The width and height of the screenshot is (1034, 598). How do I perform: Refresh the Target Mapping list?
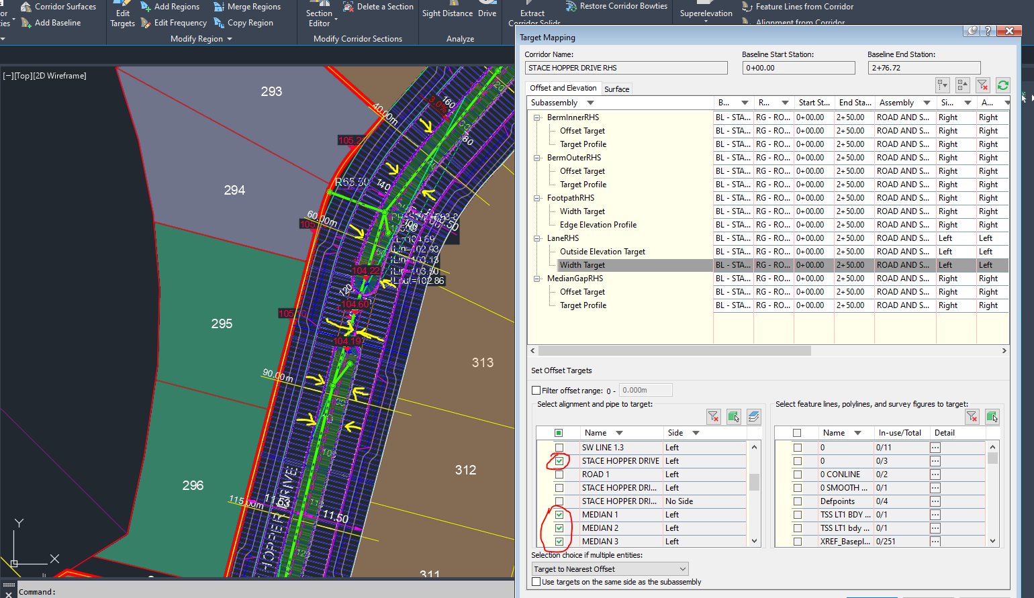click(x=1003, y=85)
